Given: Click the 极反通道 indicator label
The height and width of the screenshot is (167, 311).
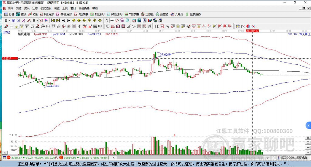Looking at the screenshot, I should [x=24, y=34].
